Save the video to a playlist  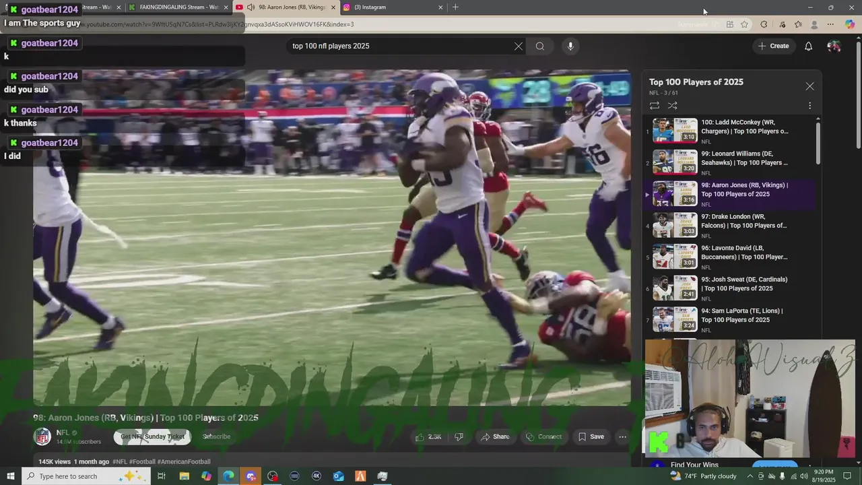pos(591,437)
